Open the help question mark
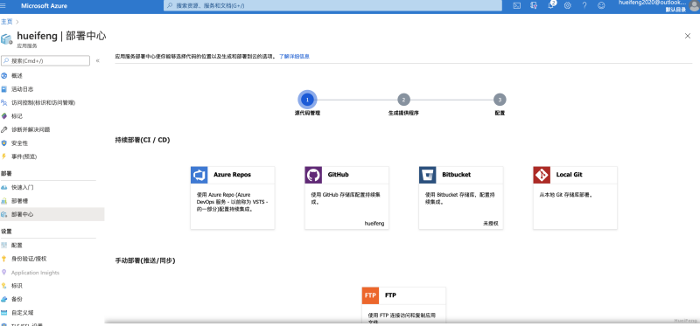The width and height of the screenshot is (700, 326). [584, 6]
